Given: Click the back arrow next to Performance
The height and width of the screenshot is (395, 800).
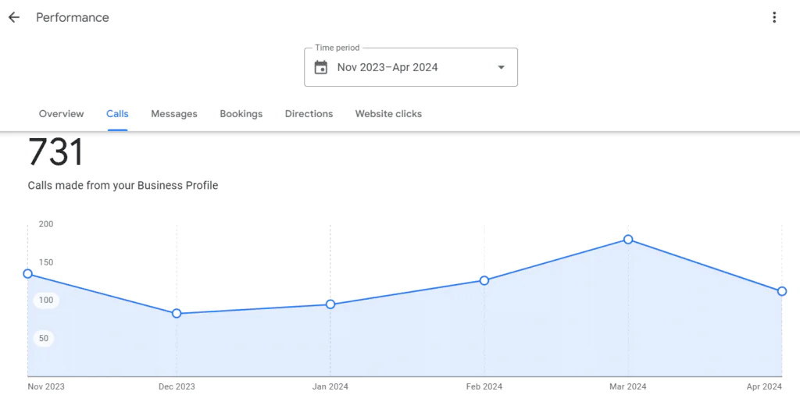Looking at the screenshot, I should pyautogui.click(x=14, y=17).
